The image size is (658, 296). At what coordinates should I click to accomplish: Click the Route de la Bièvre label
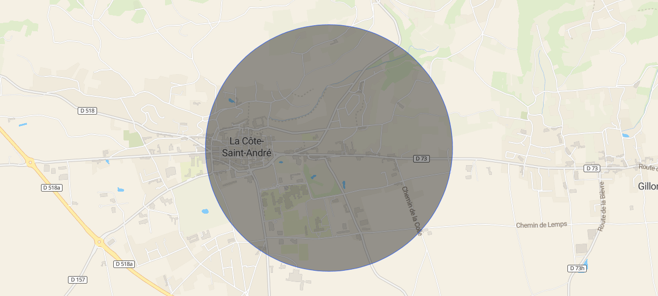(x=602, y=206)
